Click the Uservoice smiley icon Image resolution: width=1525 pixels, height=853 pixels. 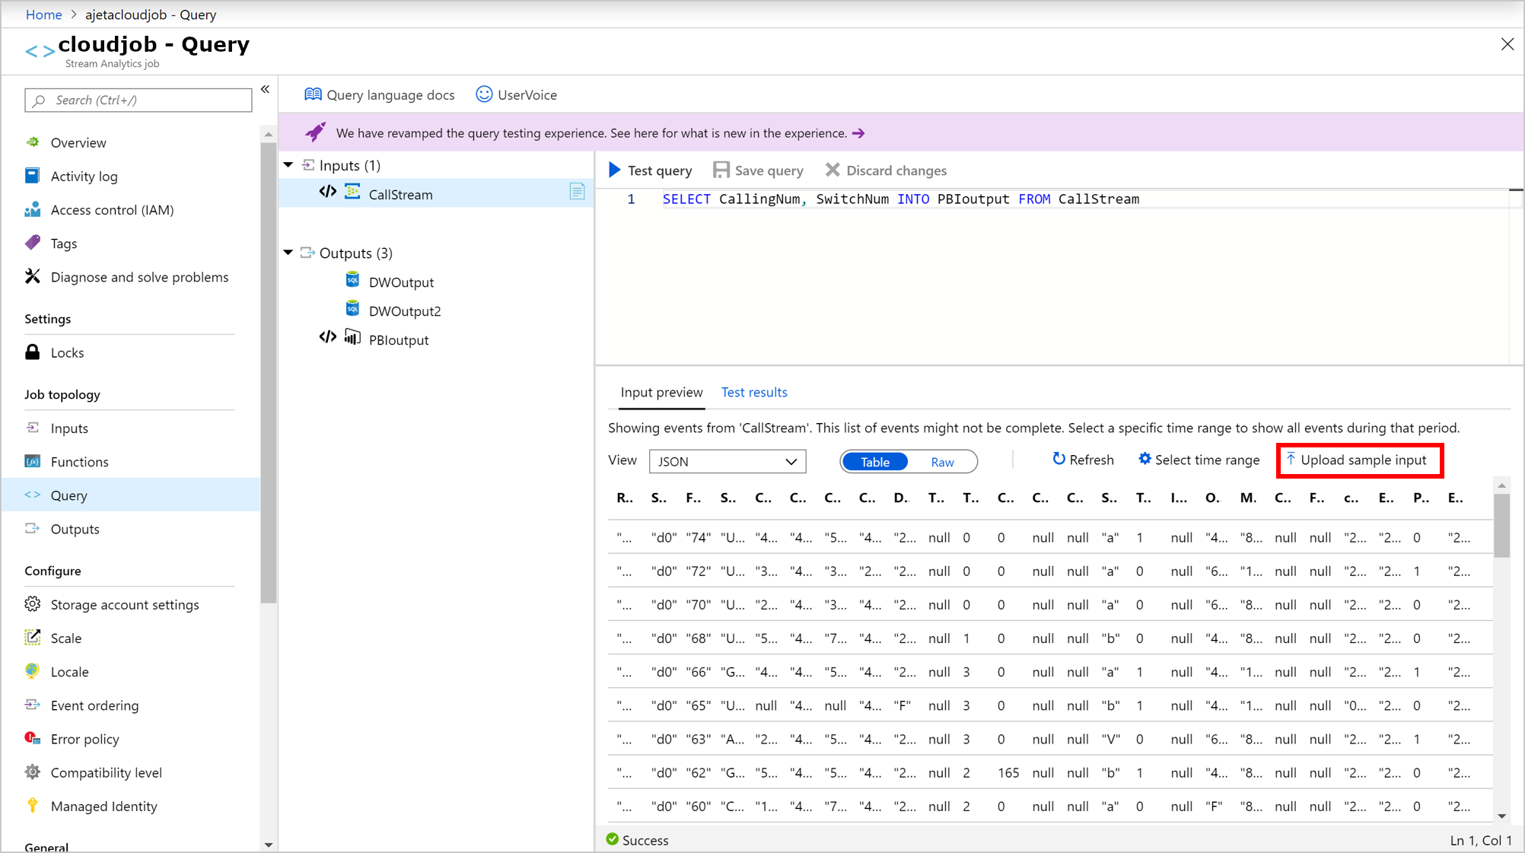[x=483, y=94]
